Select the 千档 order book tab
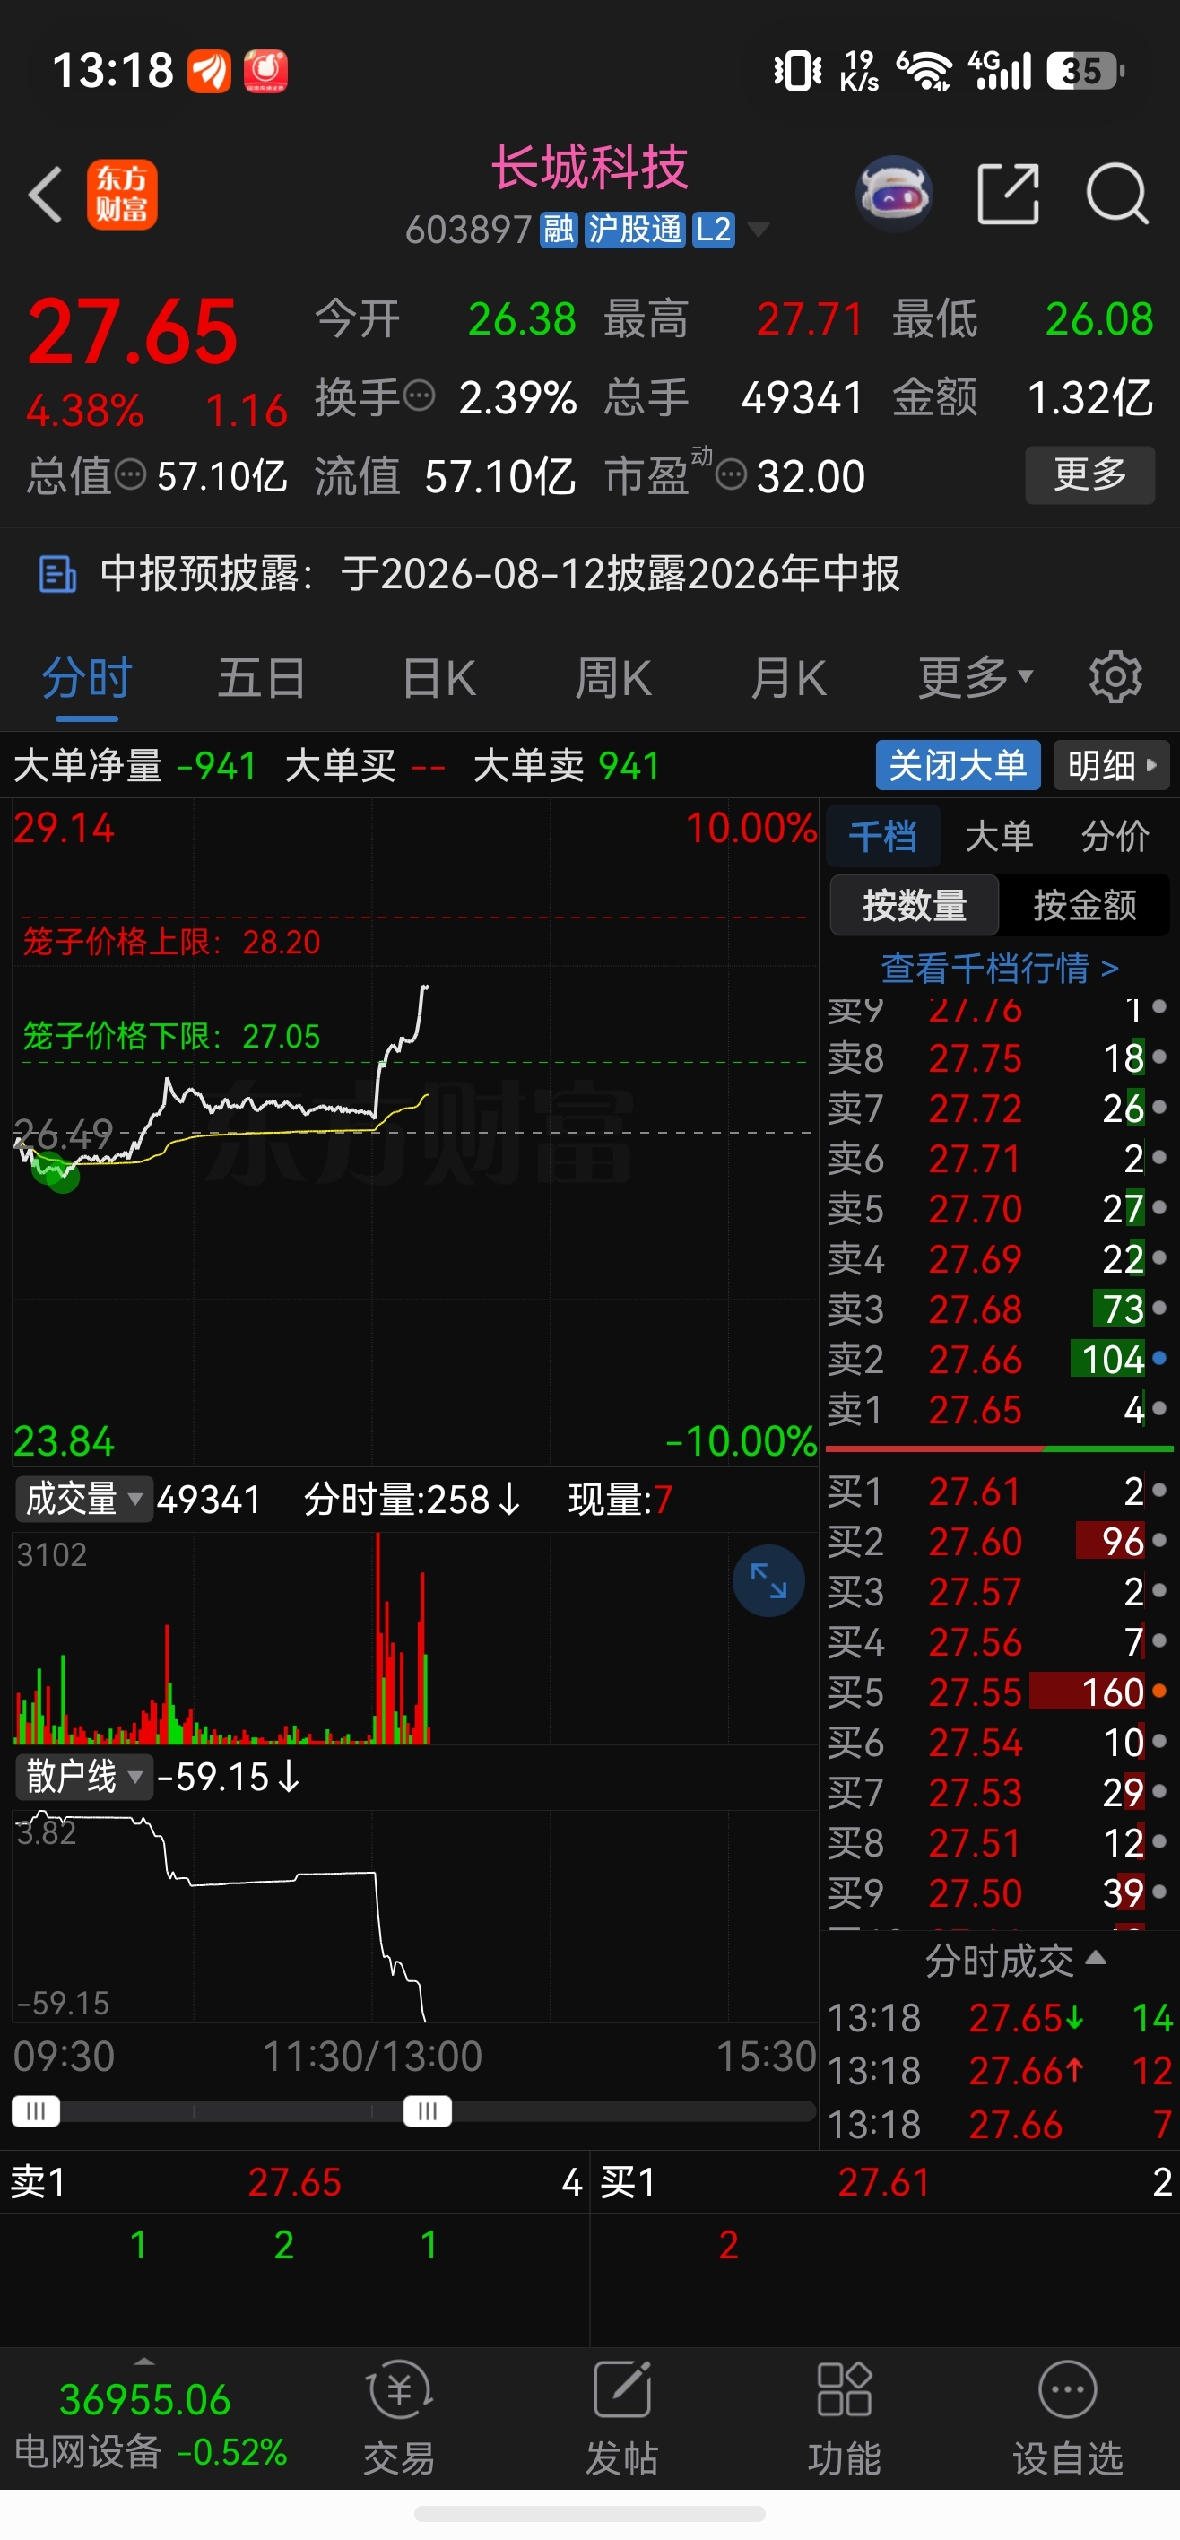Screen dimensions: 1180x2540 [x=882, y=836]
